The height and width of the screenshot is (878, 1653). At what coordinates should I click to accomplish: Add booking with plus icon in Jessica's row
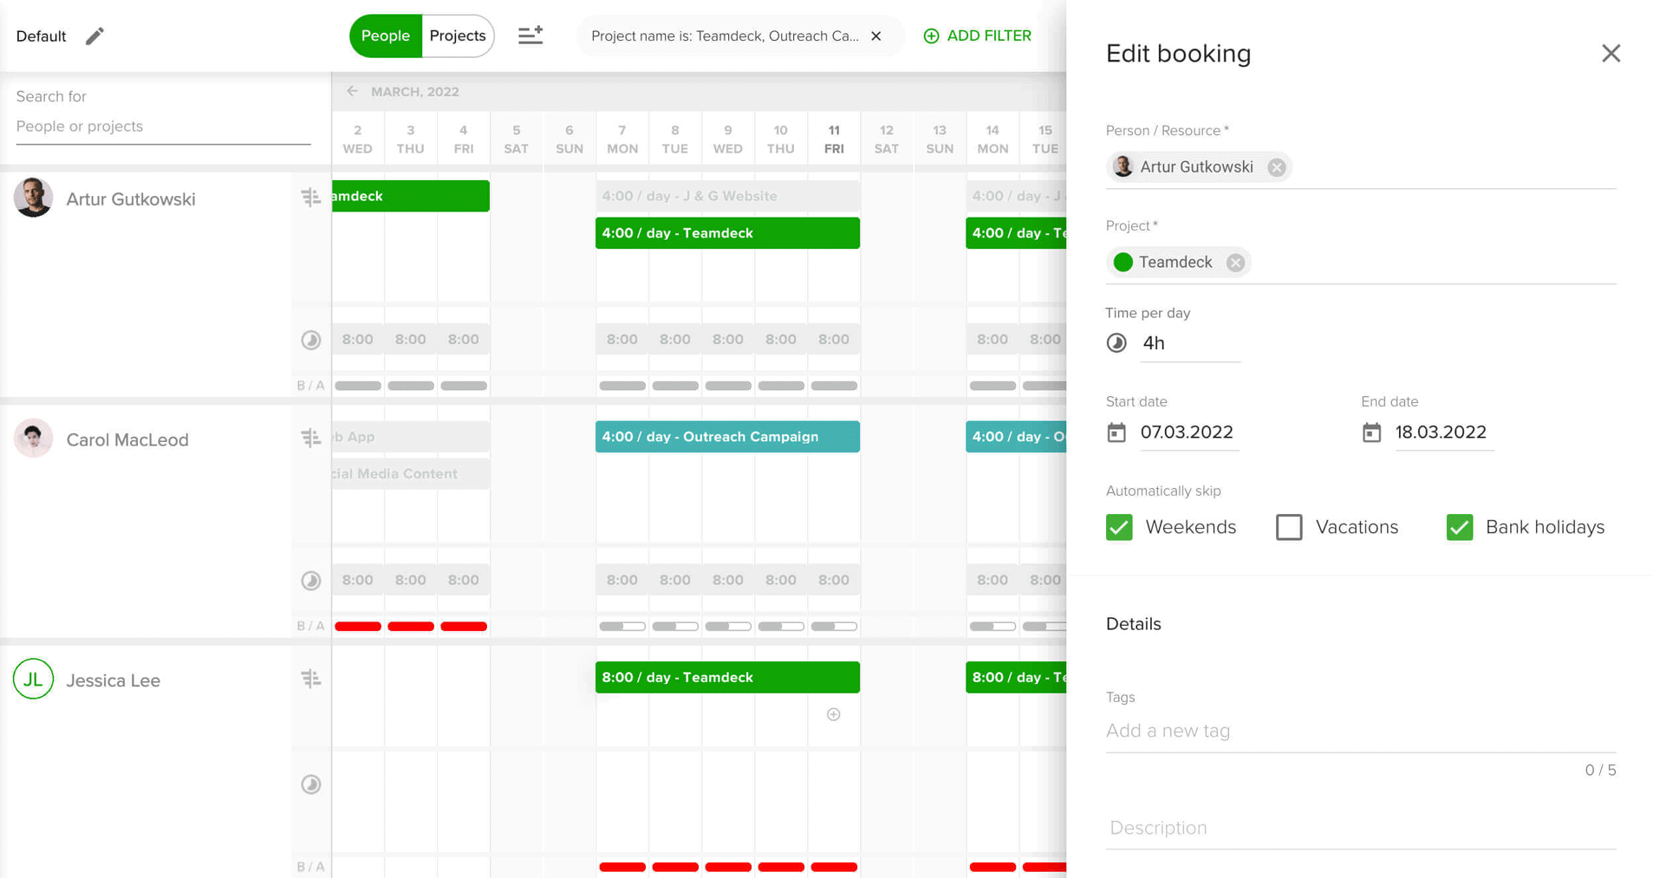click(833, 715)
